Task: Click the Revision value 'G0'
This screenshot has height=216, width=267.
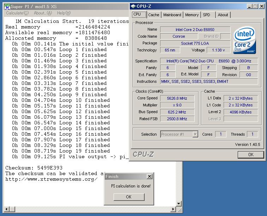Action: pos(249,75)
